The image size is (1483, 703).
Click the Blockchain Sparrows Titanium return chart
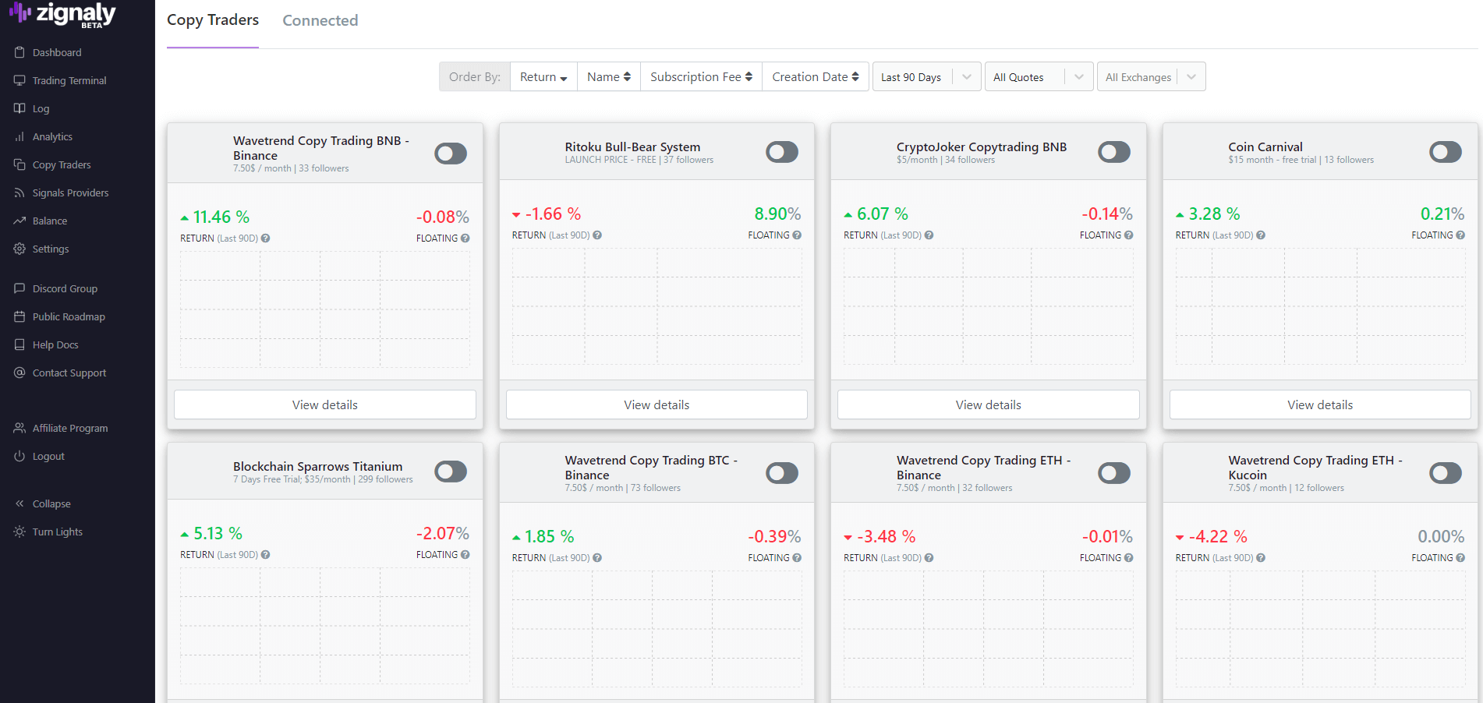(325, 626)
